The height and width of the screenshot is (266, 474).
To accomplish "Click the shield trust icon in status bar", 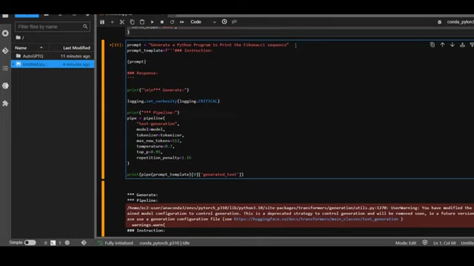I will pyautogui.click(x=425, y=243).
